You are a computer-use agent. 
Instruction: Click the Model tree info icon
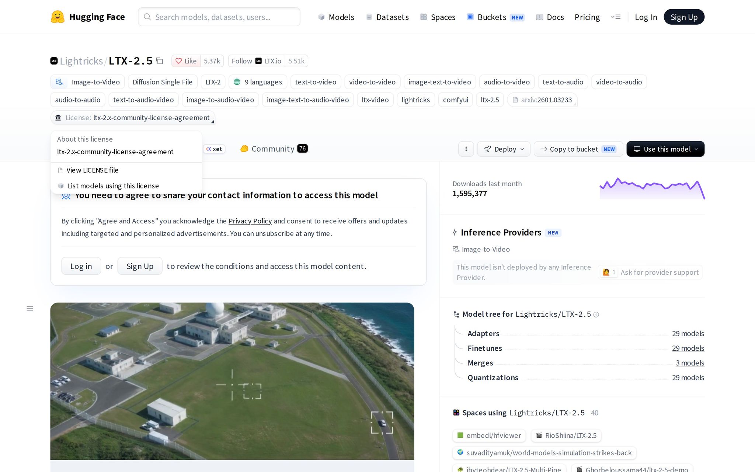pos(596,315)
